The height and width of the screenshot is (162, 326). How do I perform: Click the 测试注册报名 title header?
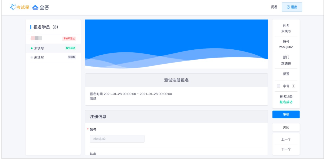pyautogui.click(x=176, y=80)
